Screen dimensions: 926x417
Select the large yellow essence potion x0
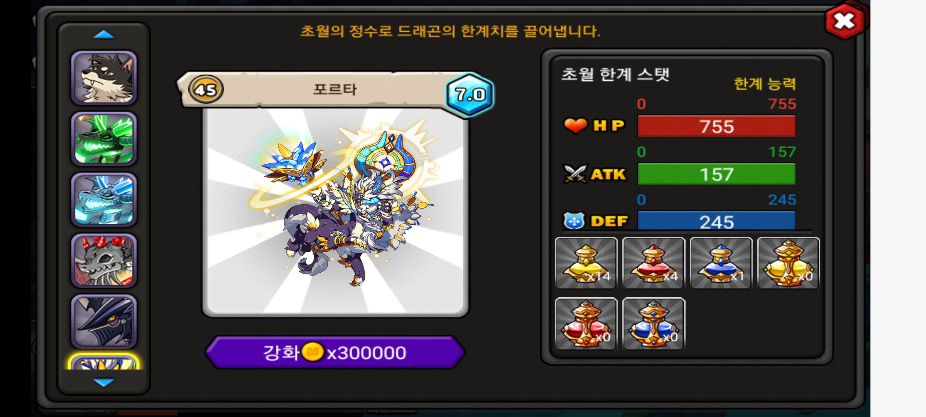788,263
